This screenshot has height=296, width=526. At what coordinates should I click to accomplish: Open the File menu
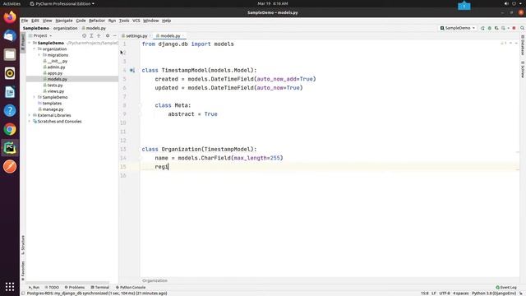pos(25,21)
